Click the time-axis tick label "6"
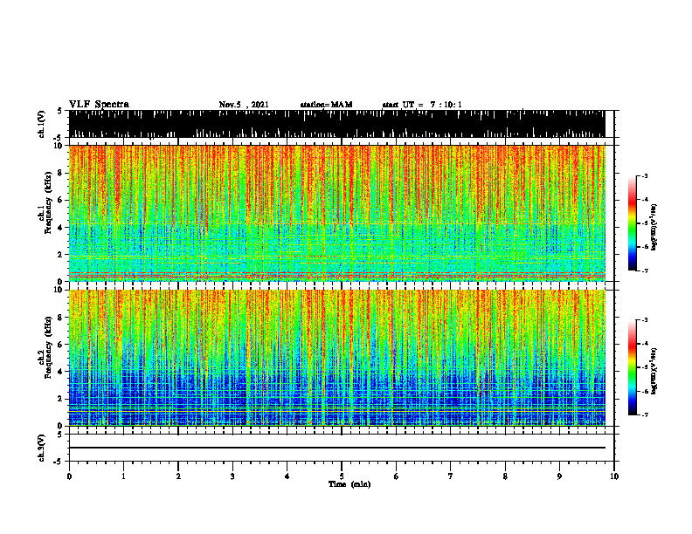692x534 pixels. [397, 476]
